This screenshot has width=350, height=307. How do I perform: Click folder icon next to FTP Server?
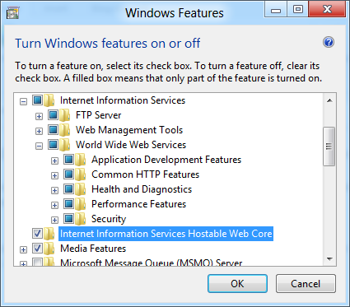[x=64, y=115]
